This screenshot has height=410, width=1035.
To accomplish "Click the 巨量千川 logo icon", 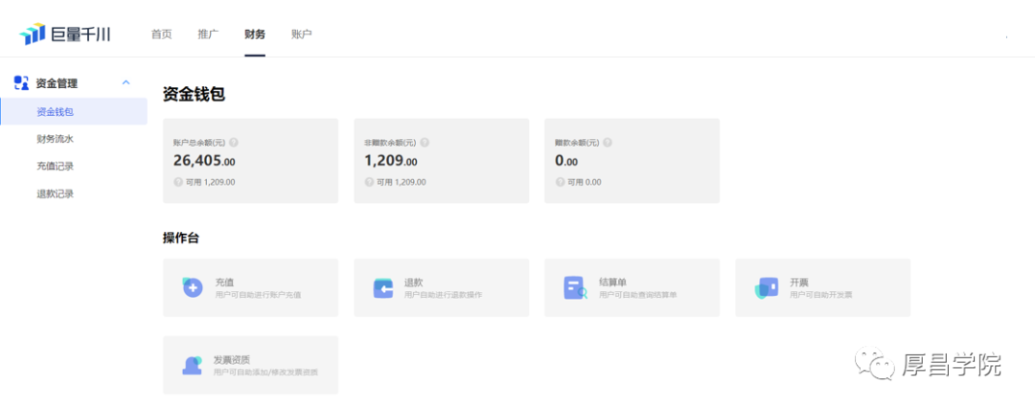I will pyautogui.click(x=33, y=34).
